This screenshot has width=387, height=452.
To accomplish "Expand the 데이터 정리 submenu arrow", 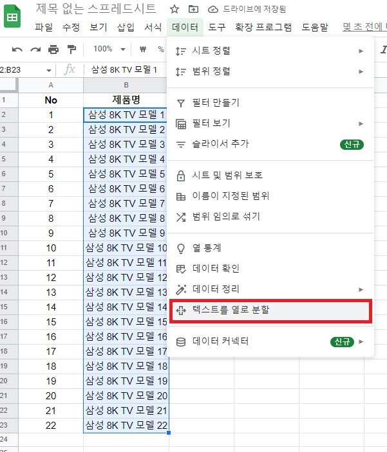I will coord(361,289).
